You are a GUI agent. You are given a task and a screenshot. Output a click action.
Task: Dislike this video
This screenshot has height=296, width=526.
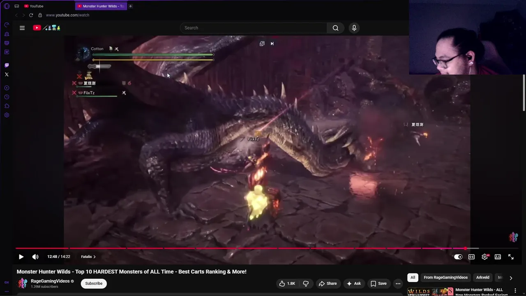point(306,283)
